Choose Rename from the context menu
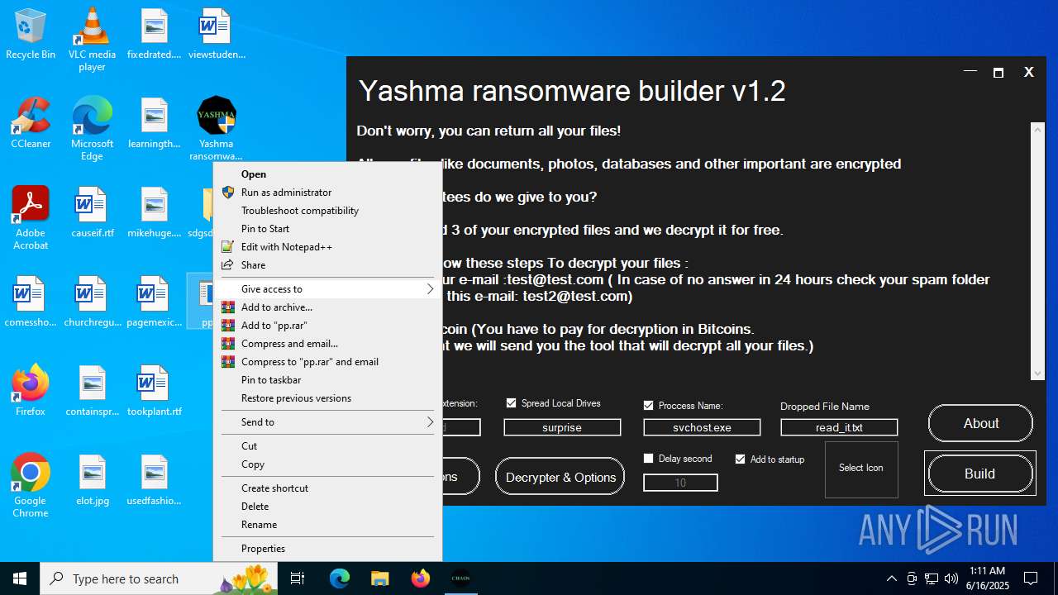Image resolution: width=1058 pixels, height=595 pixels. tap(327, 525)
